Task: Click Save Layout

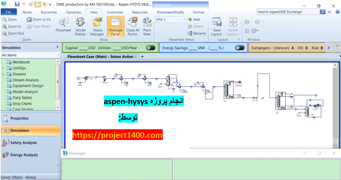Action: pyautogui.click(x=217, y=26)
